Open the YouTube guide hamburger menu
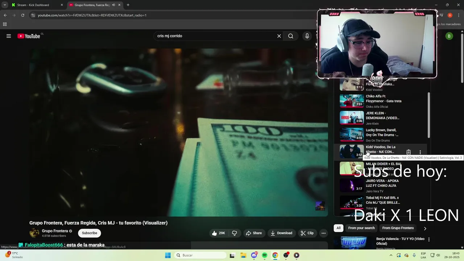Screen dimensions: 464x261 (9, 36)
